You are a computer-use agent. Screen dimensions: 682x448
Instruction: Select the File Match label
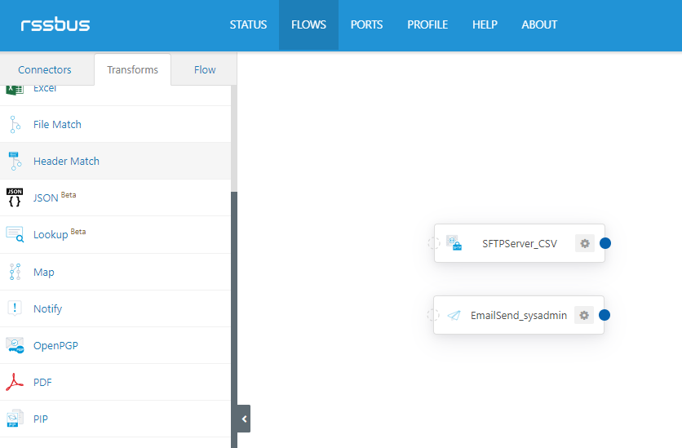point(57,124)
